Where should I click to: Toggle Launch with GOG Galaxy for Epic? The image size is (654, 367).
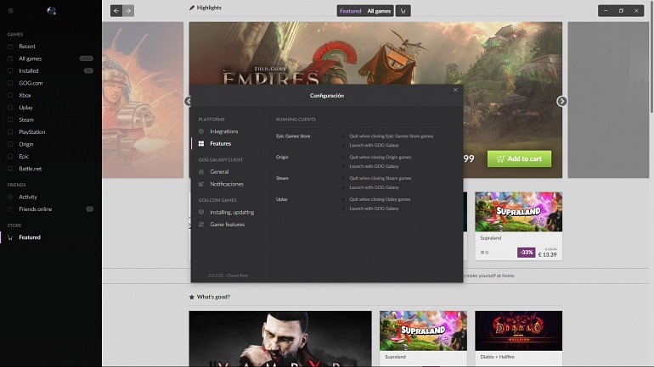(x=343, y=145)
